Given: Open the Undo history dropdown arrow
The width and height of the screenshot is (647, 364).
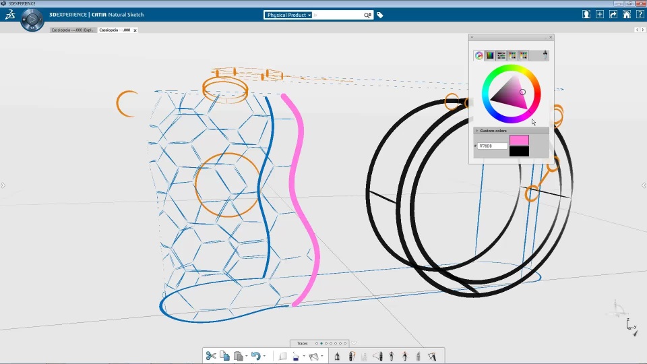Looking at the screenshot, I should coord(264,356).
